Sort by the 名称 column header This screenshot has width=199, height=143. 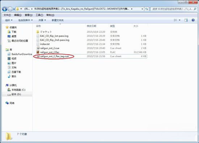[x=38, y=26]
